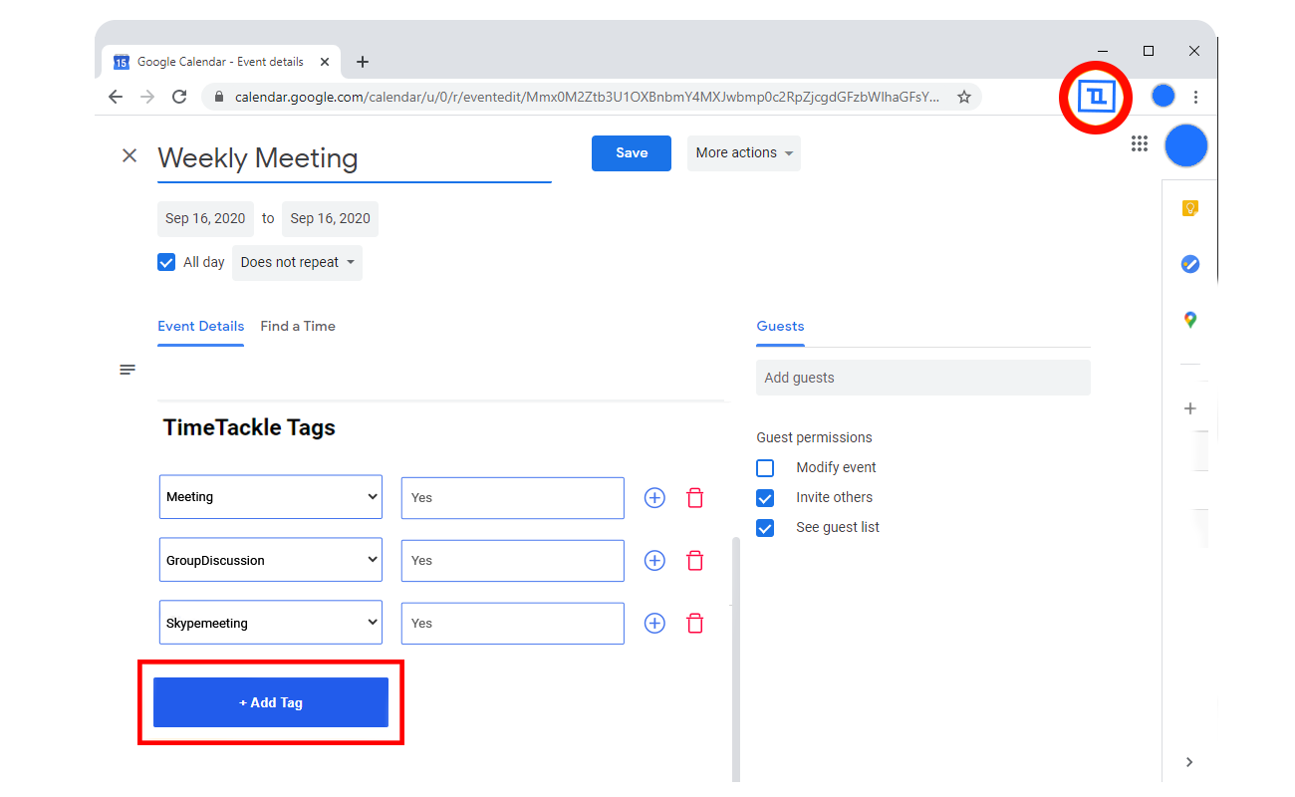Screen dimensions: 1295x797
Task: Close the event editor with the X
Action: pyautogui.click(x=129, y=155)
